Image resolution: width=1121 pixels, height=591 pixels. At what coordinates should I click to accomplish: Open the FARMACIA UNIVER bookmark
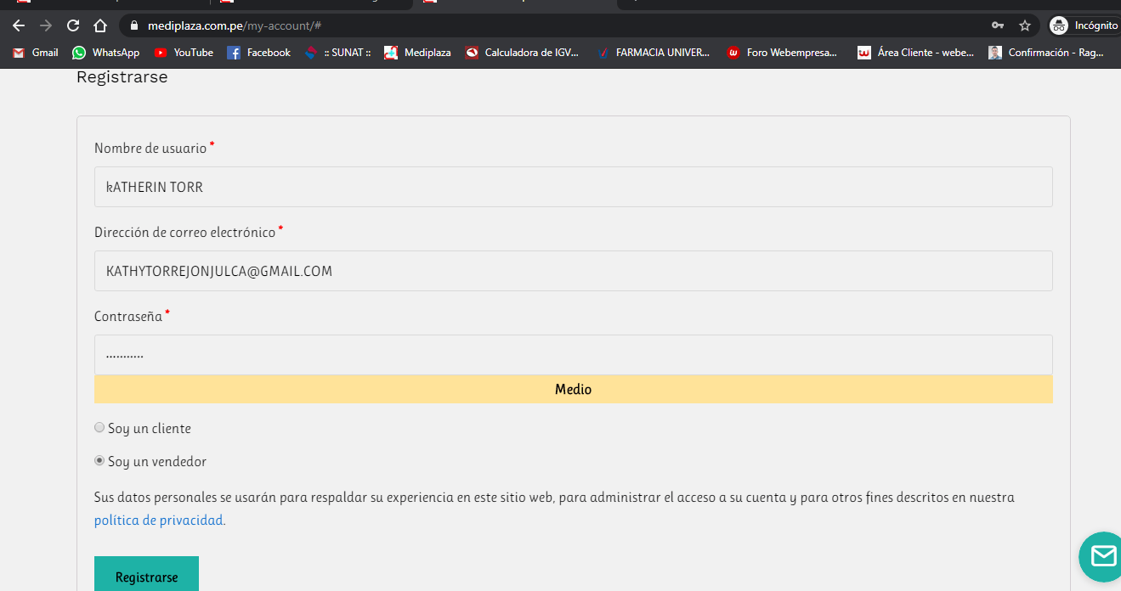(x=654, y=53)
